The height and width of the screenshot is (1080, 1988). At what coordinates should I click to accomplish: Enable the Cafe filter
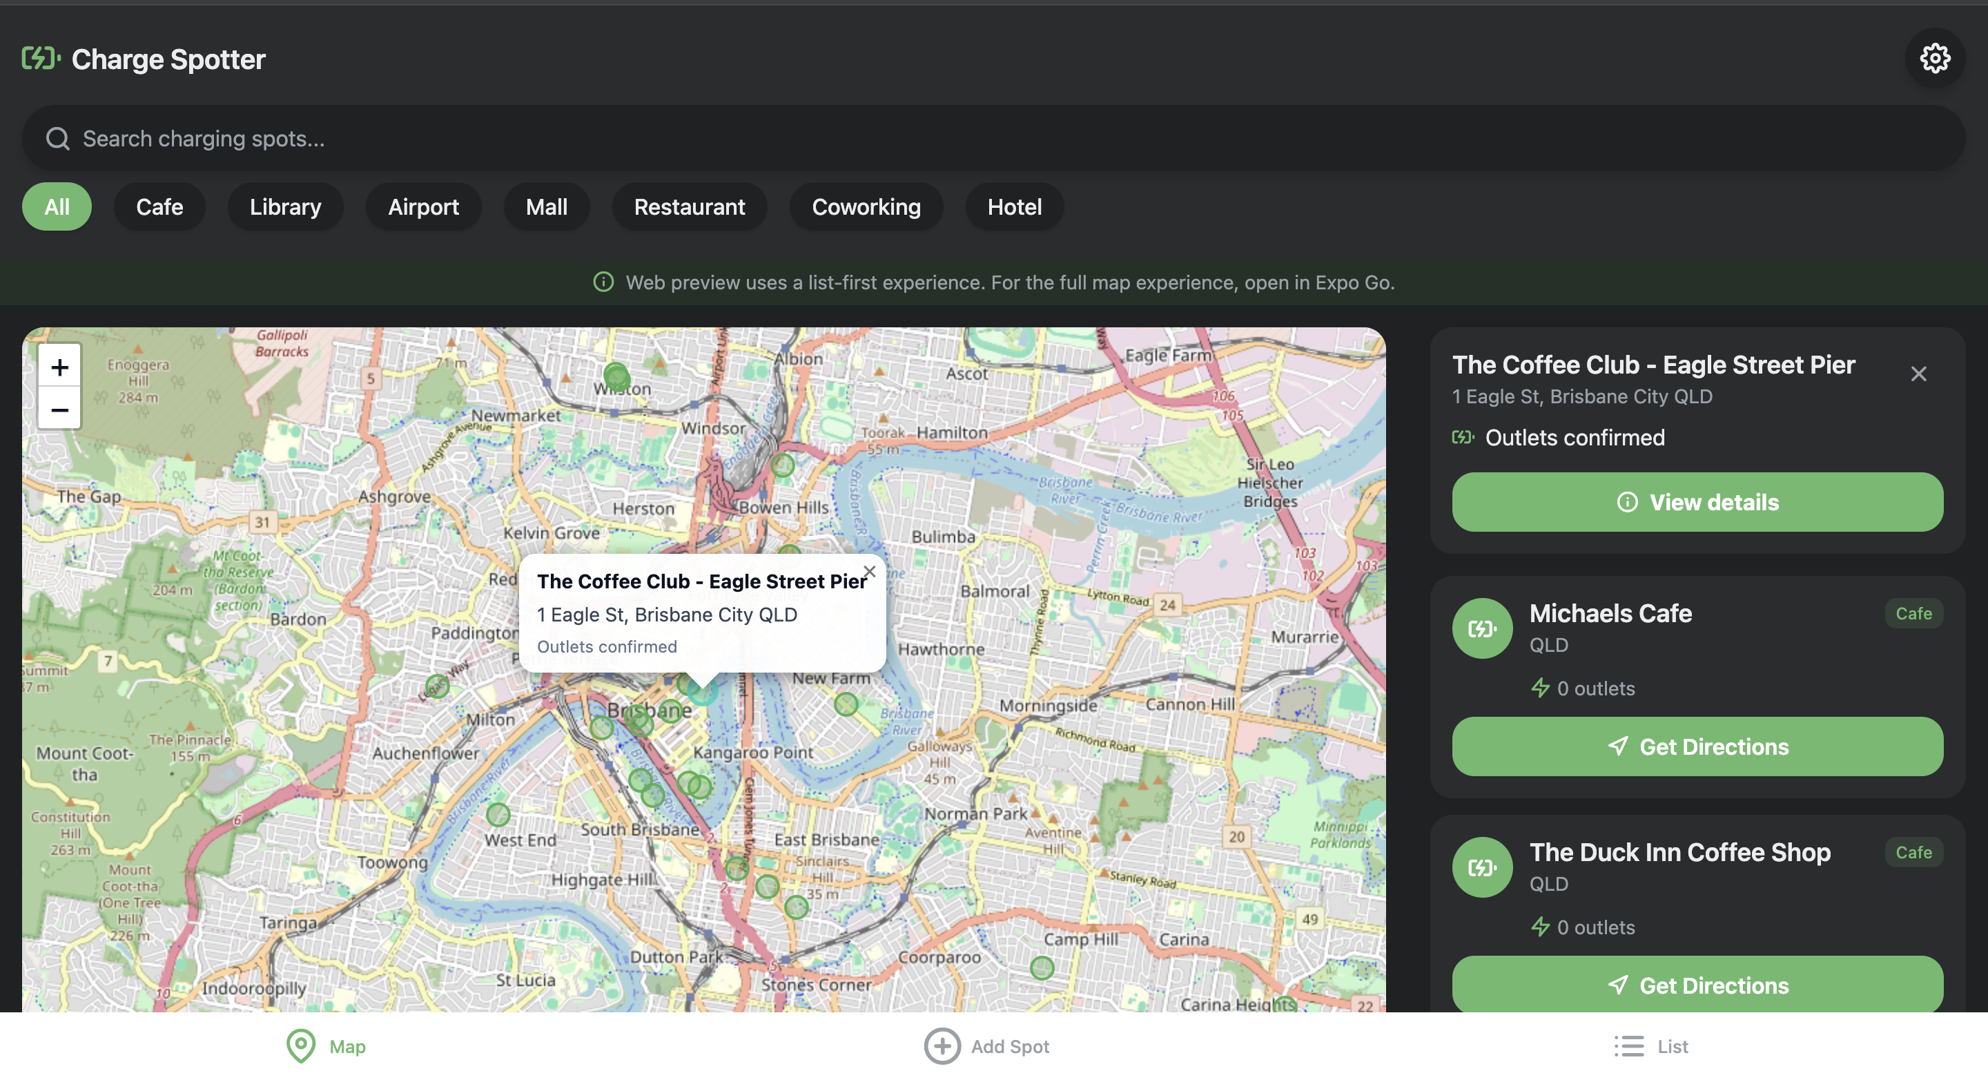pyautogui.click(x=159, y=206)
